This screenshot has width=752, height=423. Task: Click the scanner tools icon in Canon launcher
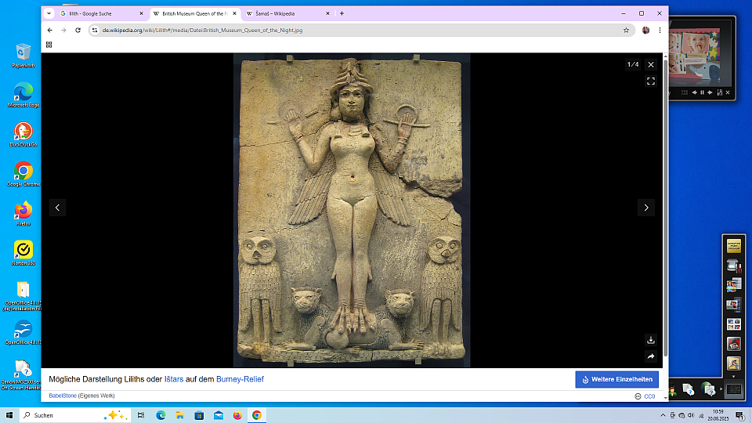coord(734,266)
